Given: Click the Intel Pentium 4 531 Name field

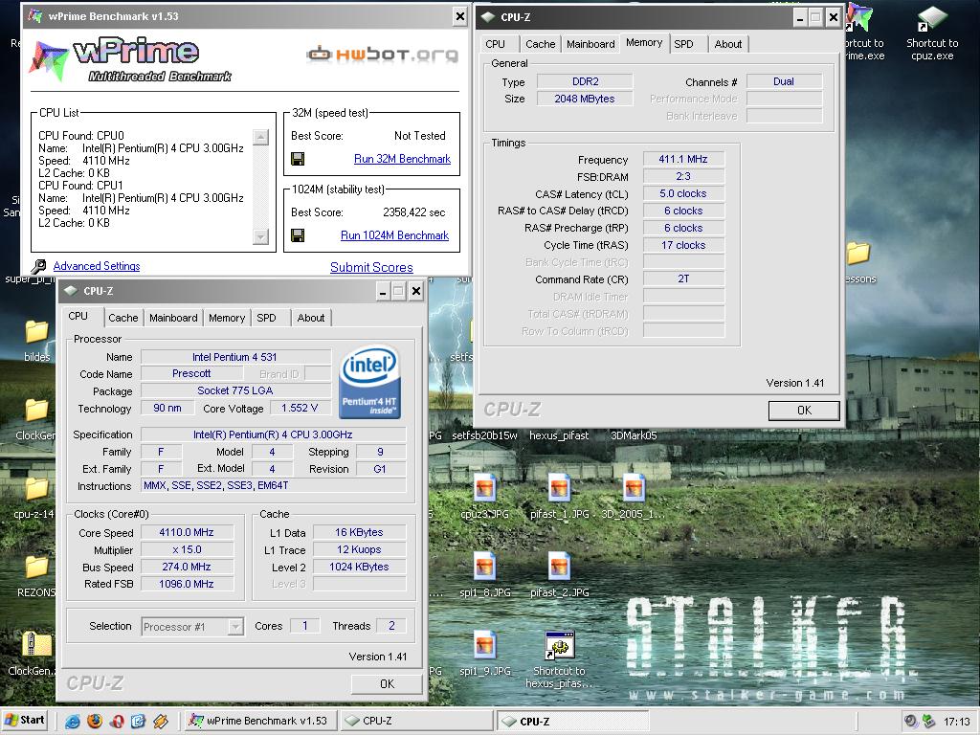Looking at the screenshot, I should pyautogui.click(x=235, y=357).
